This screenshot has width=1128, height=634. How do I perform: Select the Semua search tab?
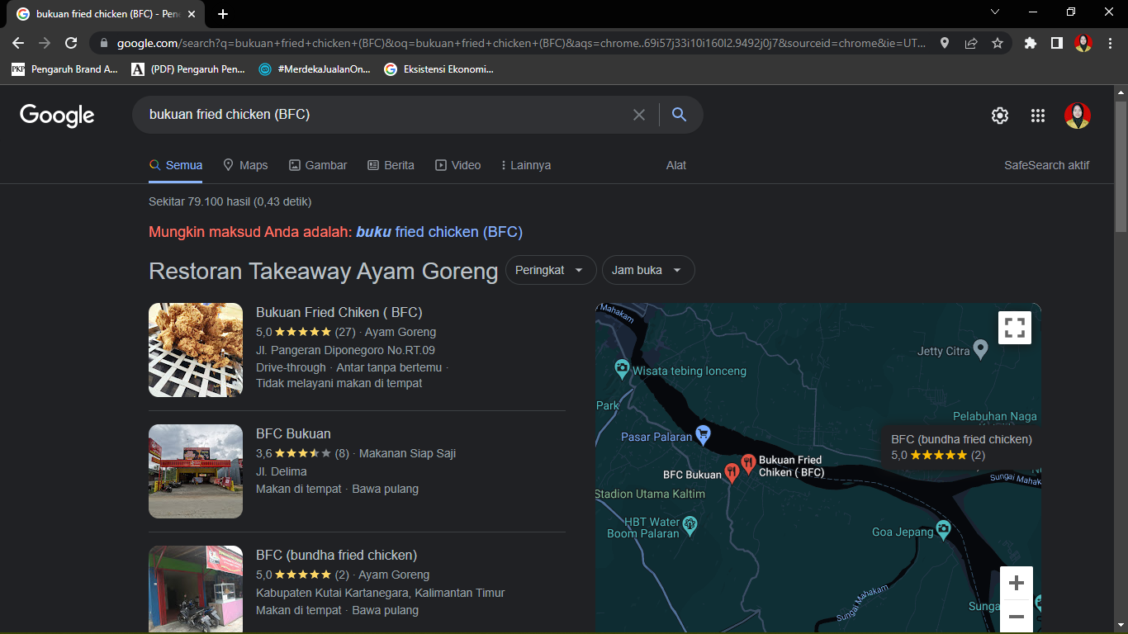click(x=175, y=165)
